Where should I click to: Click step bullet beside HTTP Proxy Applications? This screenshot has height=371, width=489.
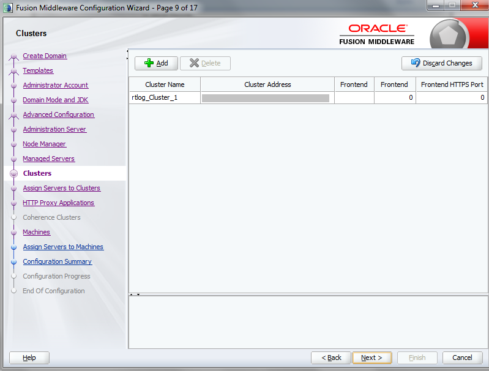click(x=13, y=203)
